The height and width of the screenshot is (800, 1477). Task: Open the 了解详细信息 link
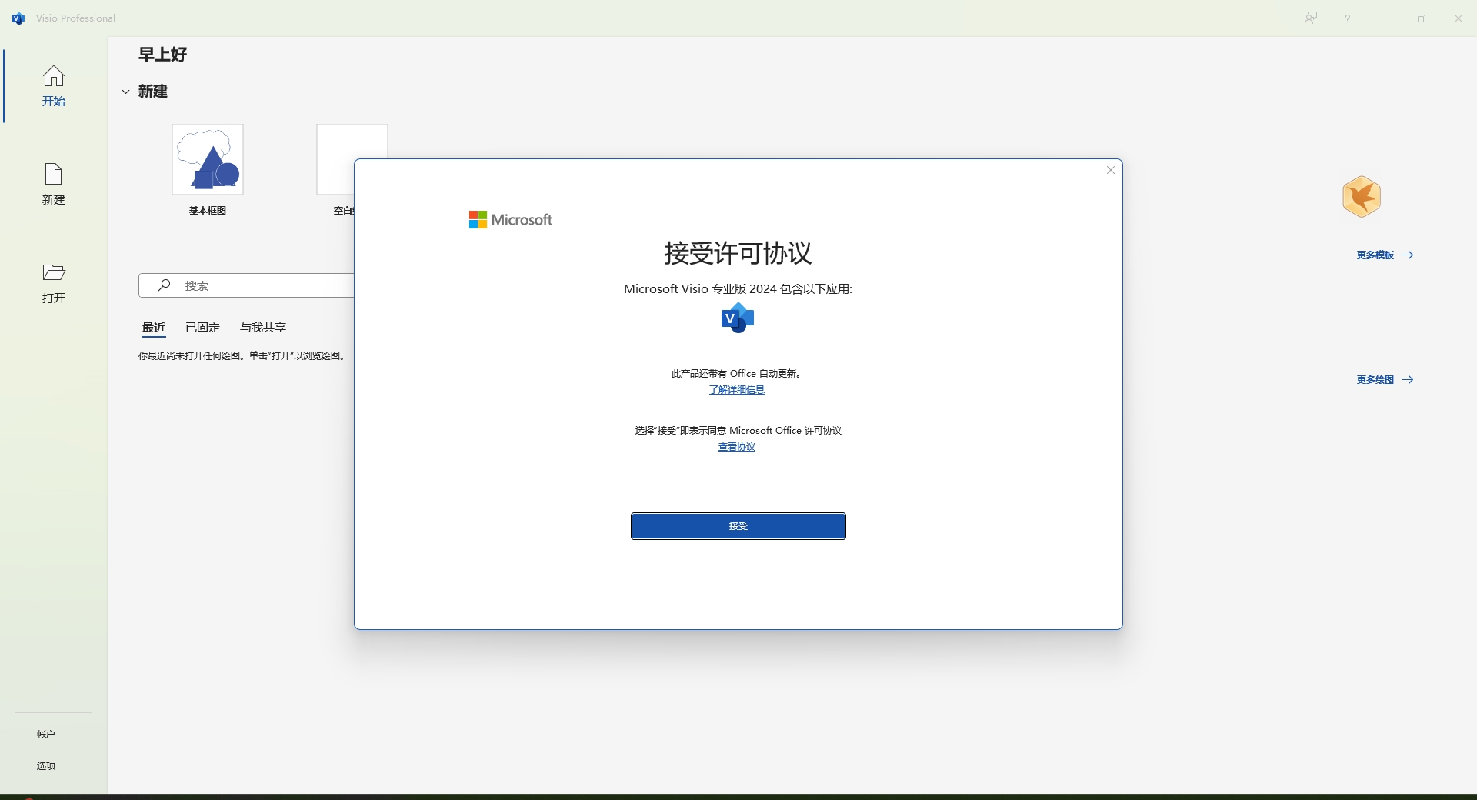point(737,390)
